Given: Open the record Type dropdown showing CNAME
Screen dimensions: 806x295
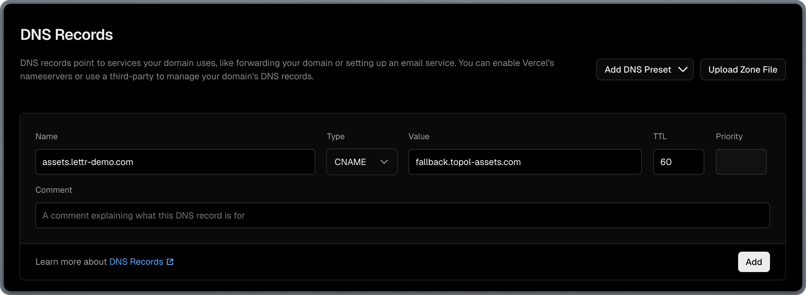Looking at the screenshot, I should [362, 162].
